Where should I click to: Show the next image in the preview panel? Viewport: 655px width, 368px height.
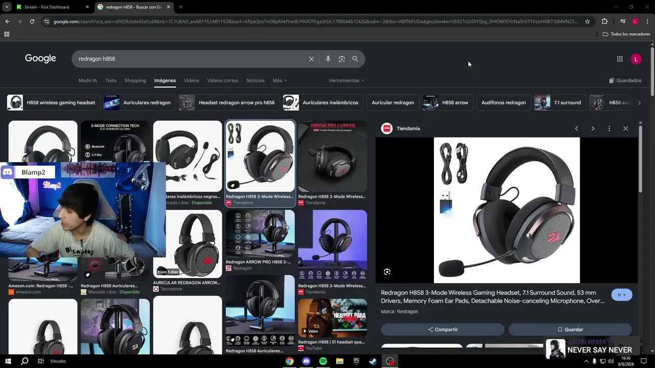[593, 128]
